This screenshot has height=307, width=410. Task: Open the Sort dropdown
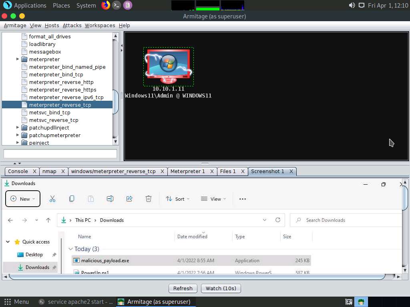178,199
